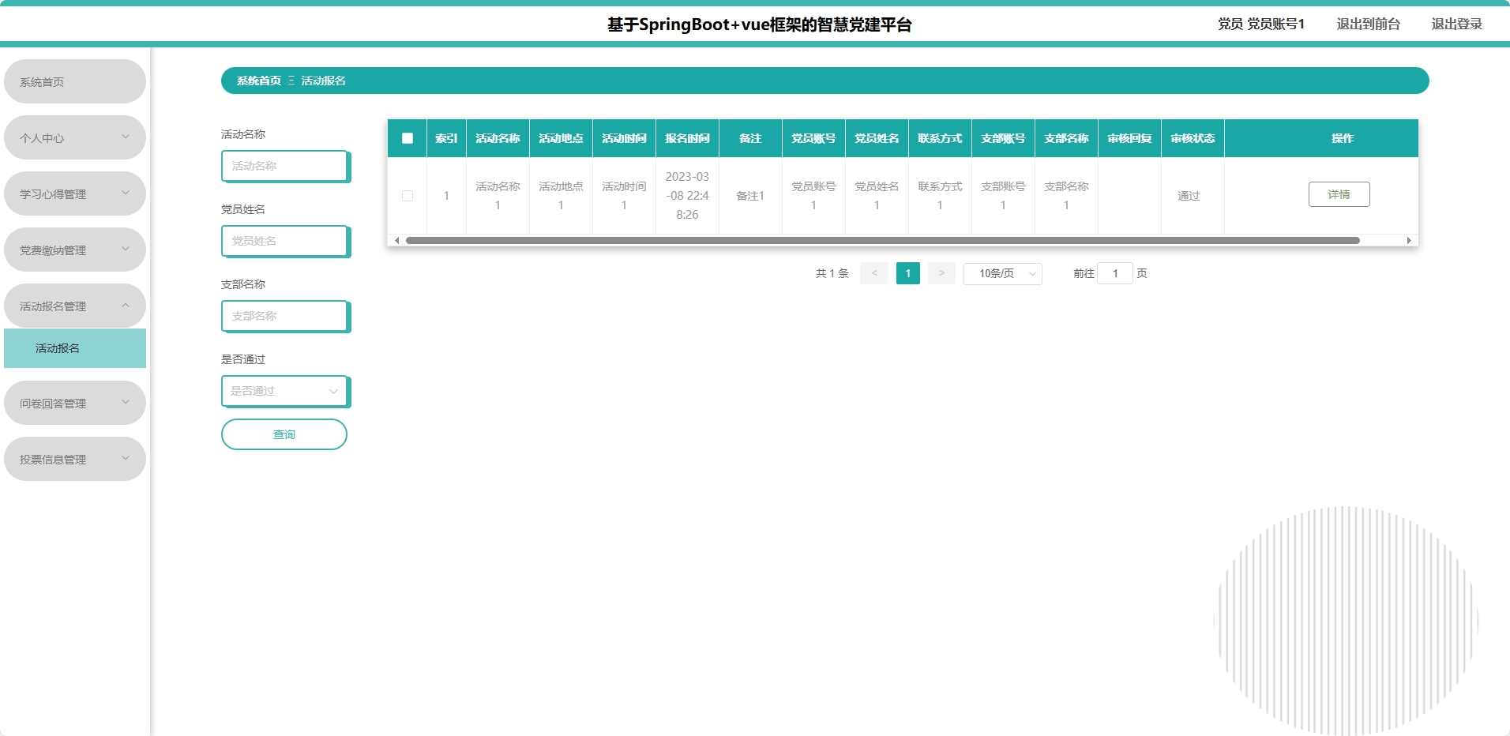Click the table scrollbar left arrow
This screenshot has width=1510, height=736.
[x=396, y=240]
